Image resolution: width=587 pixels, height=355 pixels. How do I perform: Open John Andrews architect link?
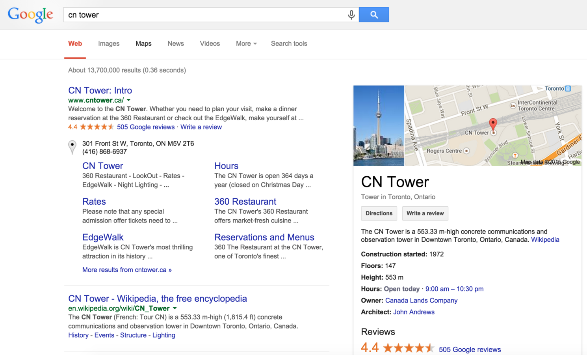coord(414,312)
